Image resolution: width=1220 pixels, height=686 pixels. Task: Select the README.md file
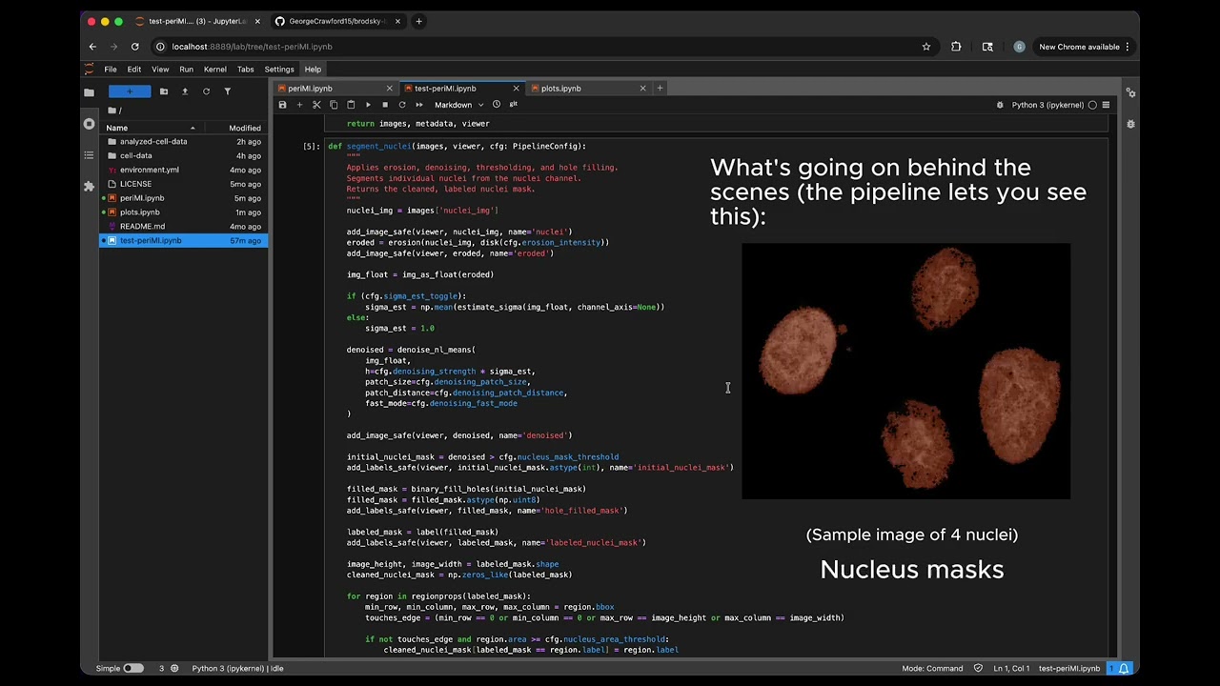183,226
